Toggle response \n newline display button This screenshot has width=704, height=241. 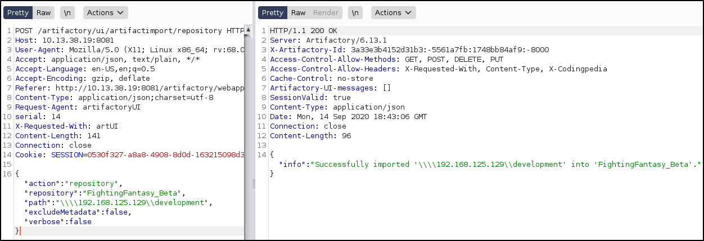pos(355,12)
